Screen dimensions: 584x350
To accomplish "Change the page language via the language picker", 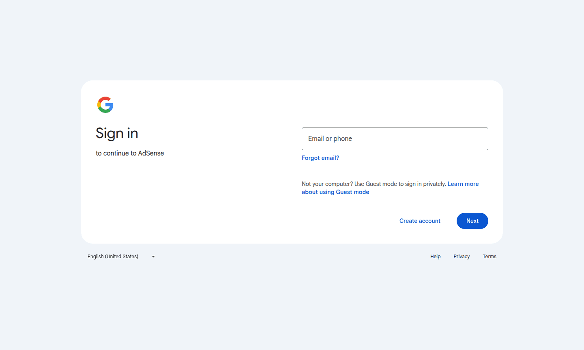I will [x=120, y=256].
